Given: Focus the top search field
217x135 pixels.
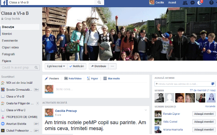Looking at the screenshot, I should coord(51,2).
